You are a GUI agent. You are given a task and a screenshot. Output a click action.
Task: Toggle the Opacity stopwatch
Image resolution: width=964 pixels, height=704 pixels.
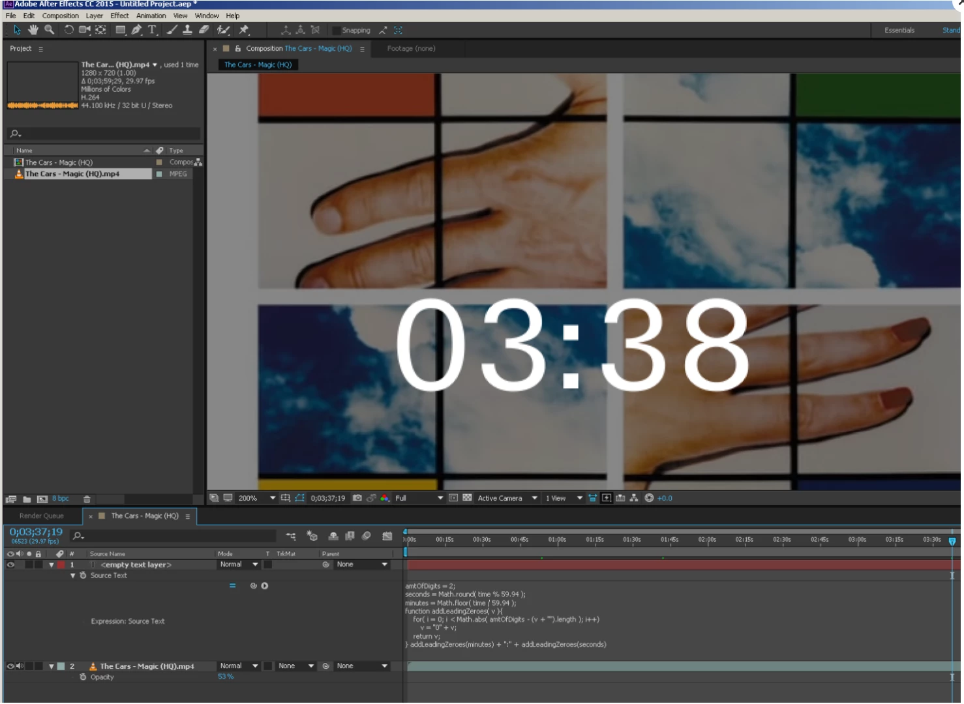[83, 677]
